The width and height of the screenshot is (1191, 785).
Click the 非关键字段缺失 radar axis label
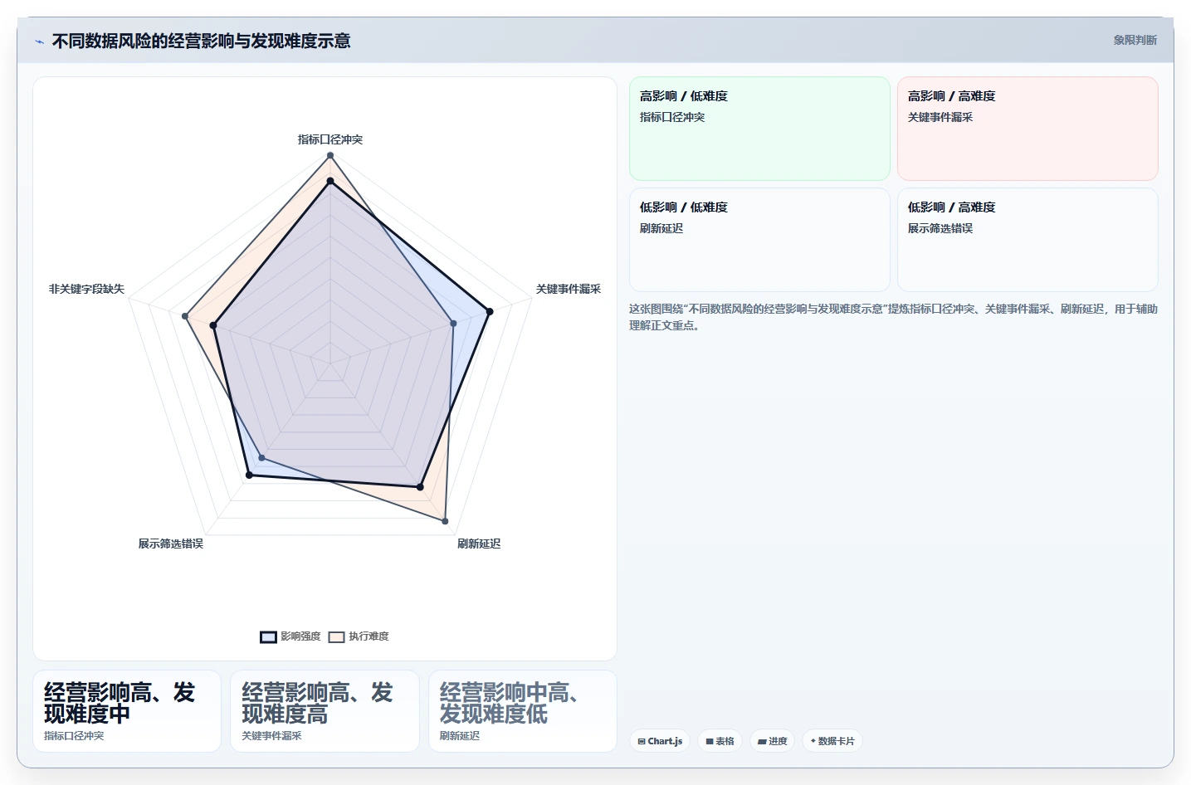[86, 289]
